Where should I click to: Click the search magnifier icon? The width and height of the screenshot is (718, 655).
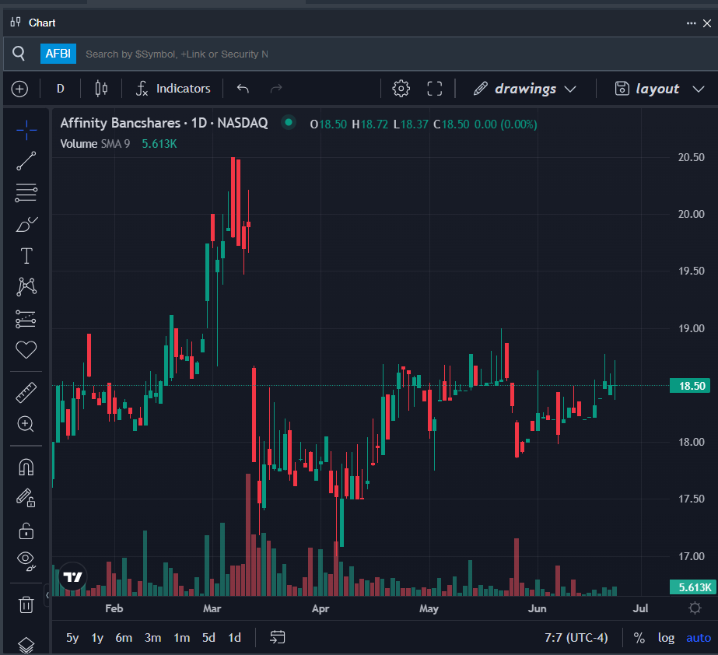[19, 54]
